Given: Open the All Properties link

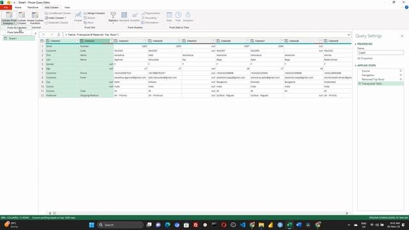Looking at the screenshot, I should point(365,58).
